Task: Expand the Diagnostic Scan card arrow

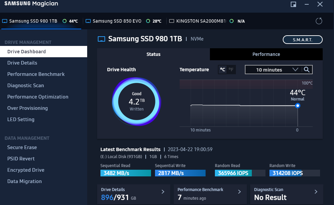Action: click(x=316, y=192)
